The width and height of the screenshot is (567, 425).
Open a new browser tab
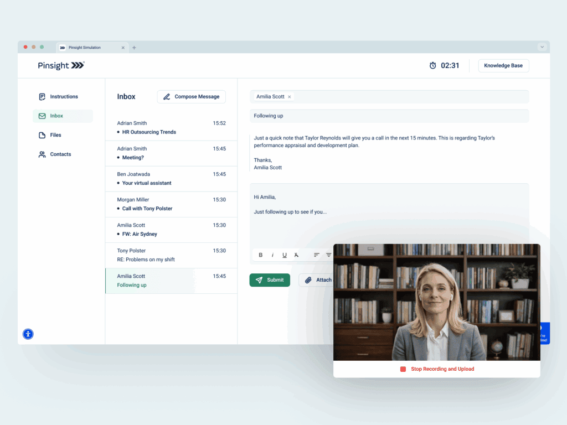tap(134, 48)
